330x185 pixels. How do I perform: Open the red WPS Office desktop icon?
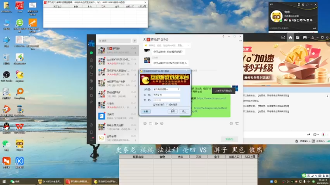(19, 128)
